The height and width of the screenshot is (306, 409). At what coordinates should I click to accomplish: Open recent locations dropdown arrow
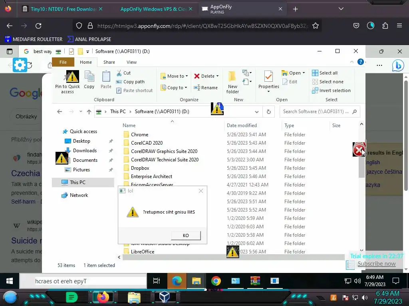(x=81, y=112)
